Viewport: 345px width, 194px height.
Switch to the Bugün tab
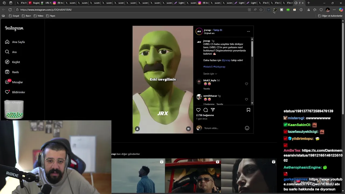34,3
